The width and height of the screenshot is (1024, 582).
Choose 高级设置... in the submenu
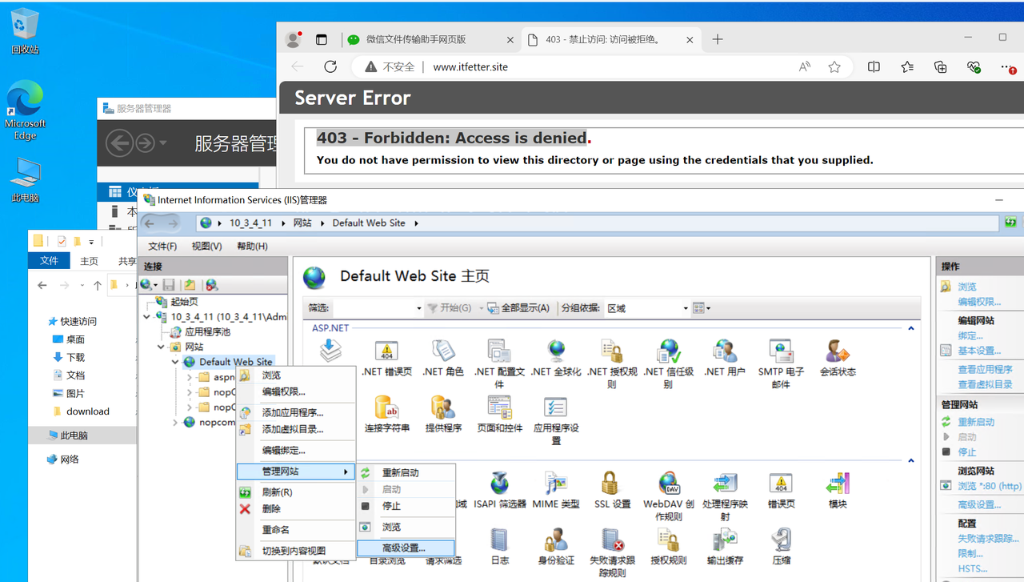click(405, 548)
